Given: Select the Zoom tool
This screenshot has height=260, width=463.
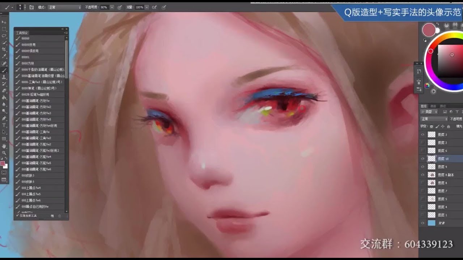Looking at the screenshot, I should [x=4, y=153].
